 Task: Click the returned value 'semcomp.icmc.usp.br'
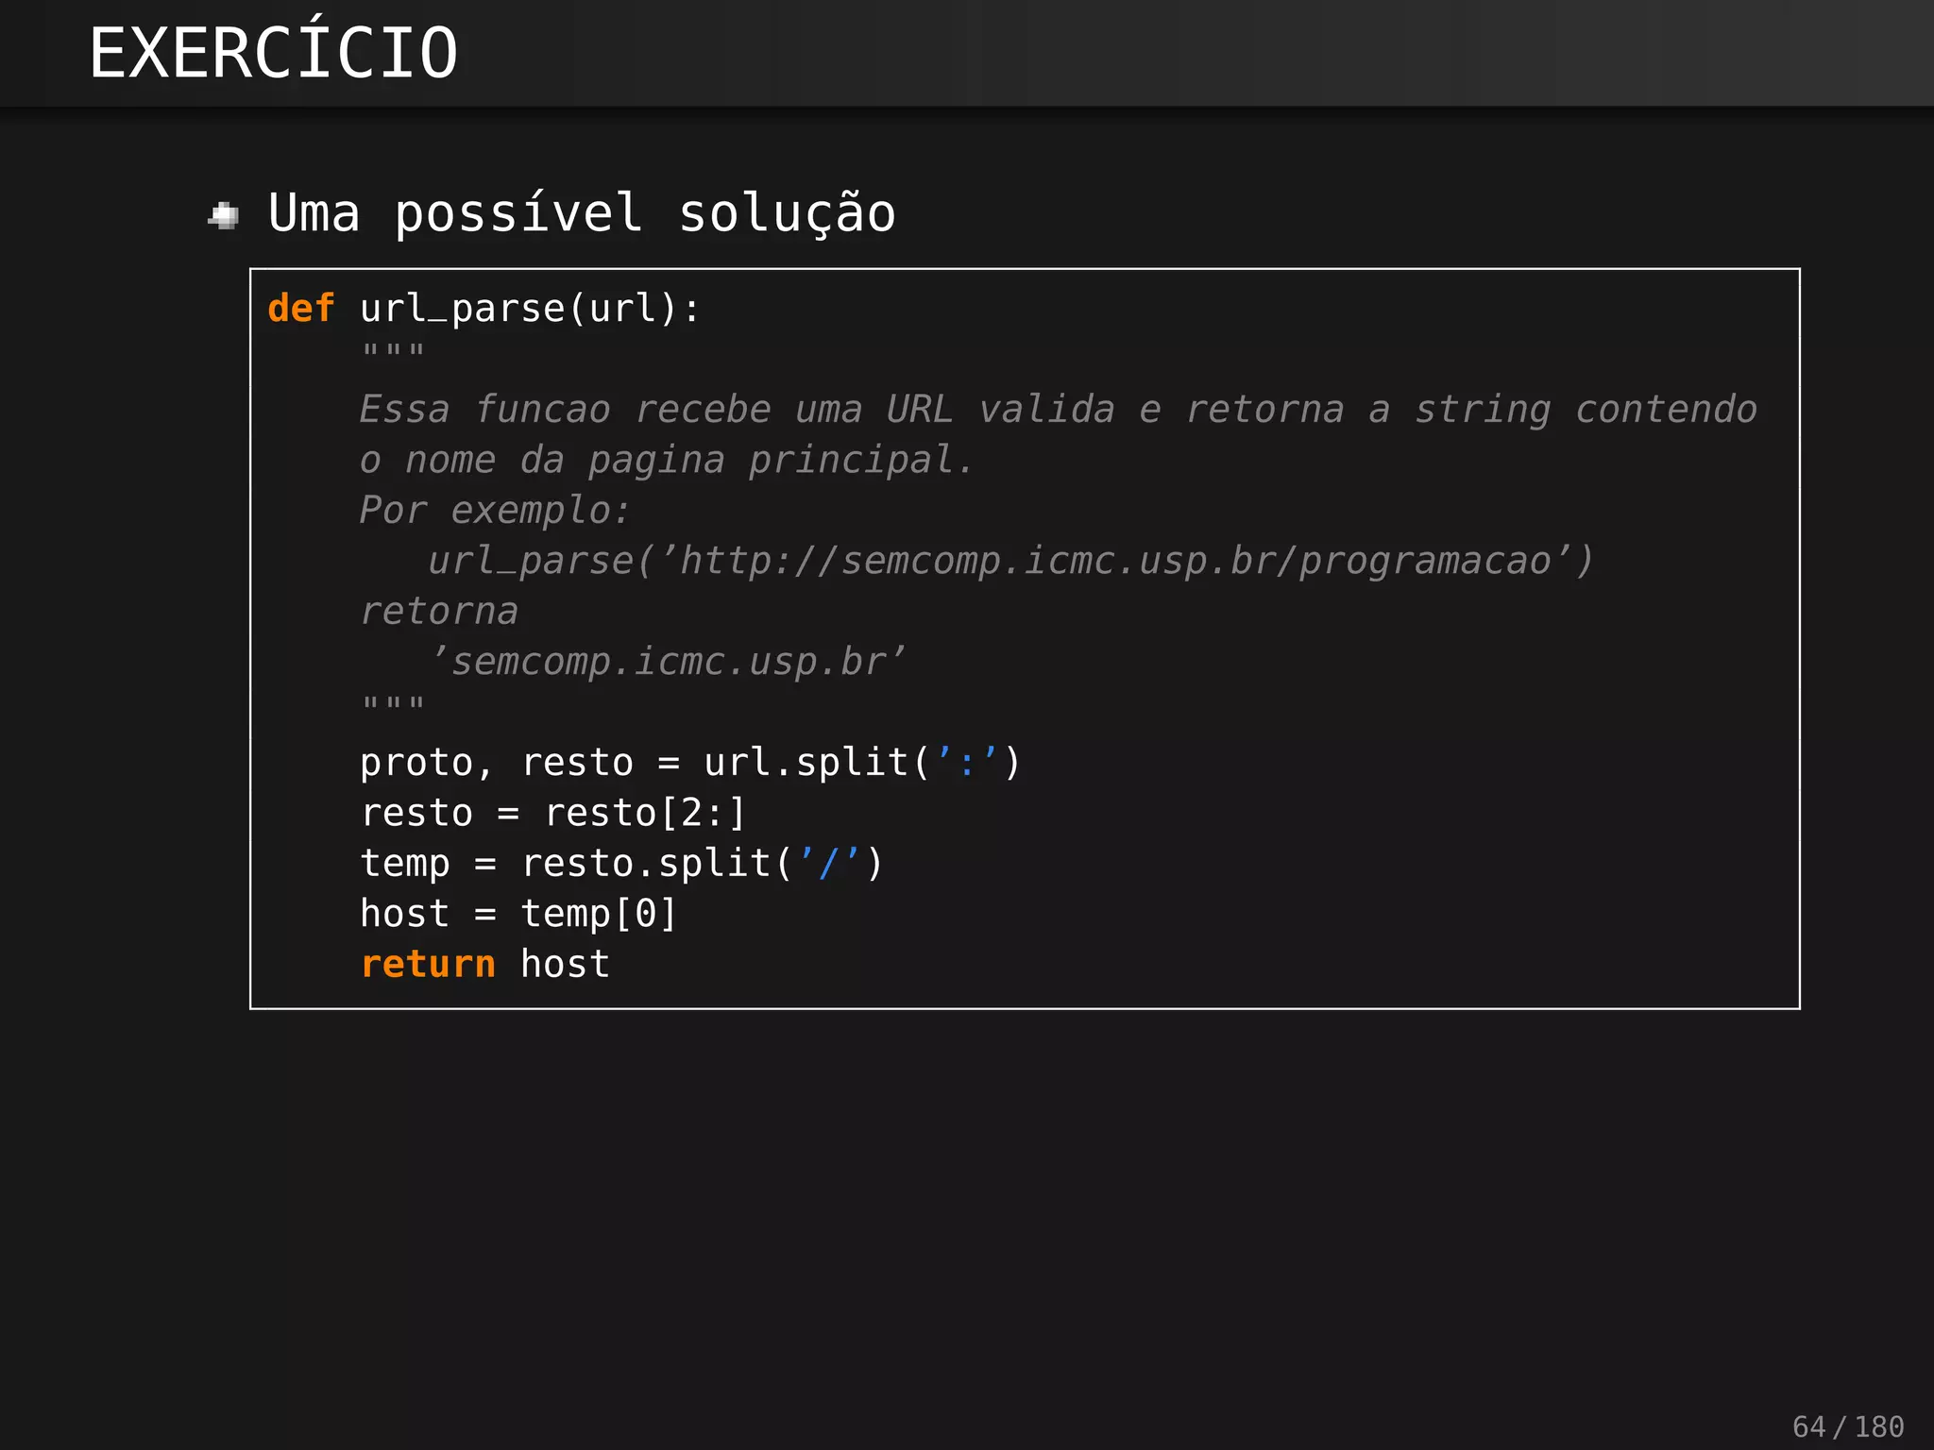pos(668,662)
